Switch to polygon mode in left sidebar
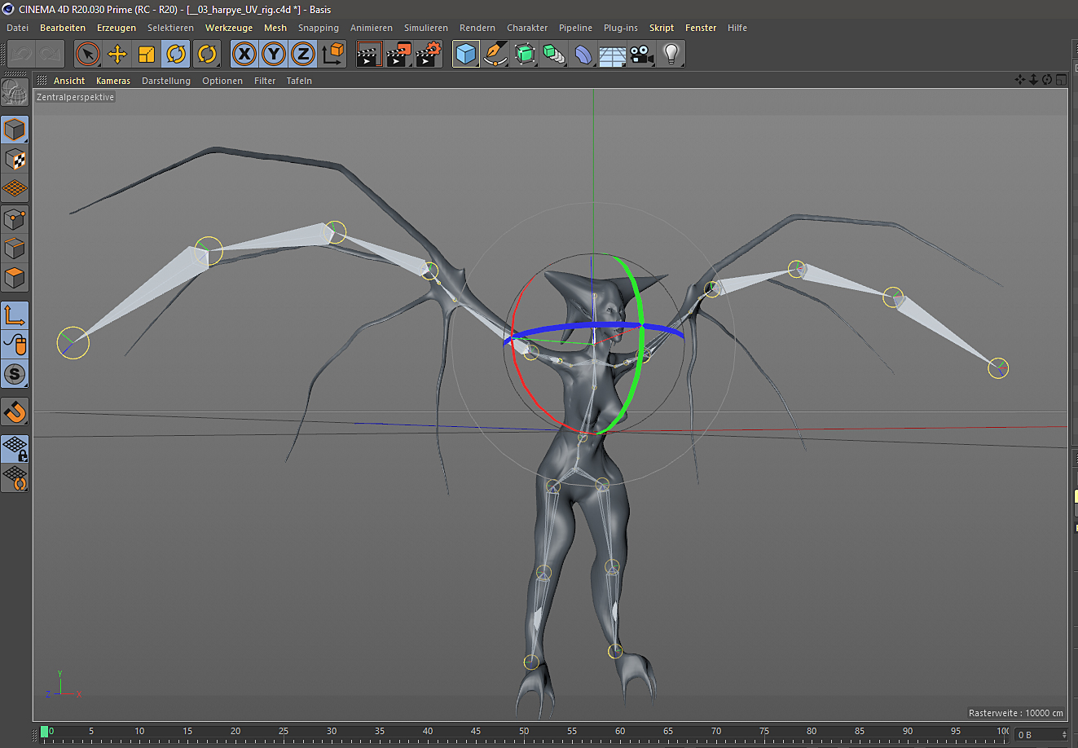The image size is (1078, 748). tap(15, 278)
